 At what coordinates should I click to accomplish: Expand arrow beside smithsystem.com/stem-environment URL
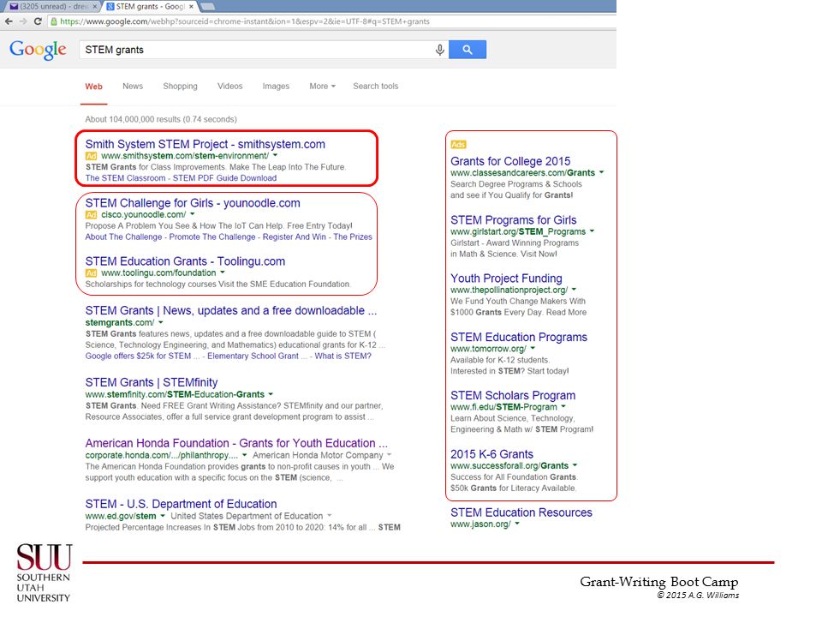275,155
